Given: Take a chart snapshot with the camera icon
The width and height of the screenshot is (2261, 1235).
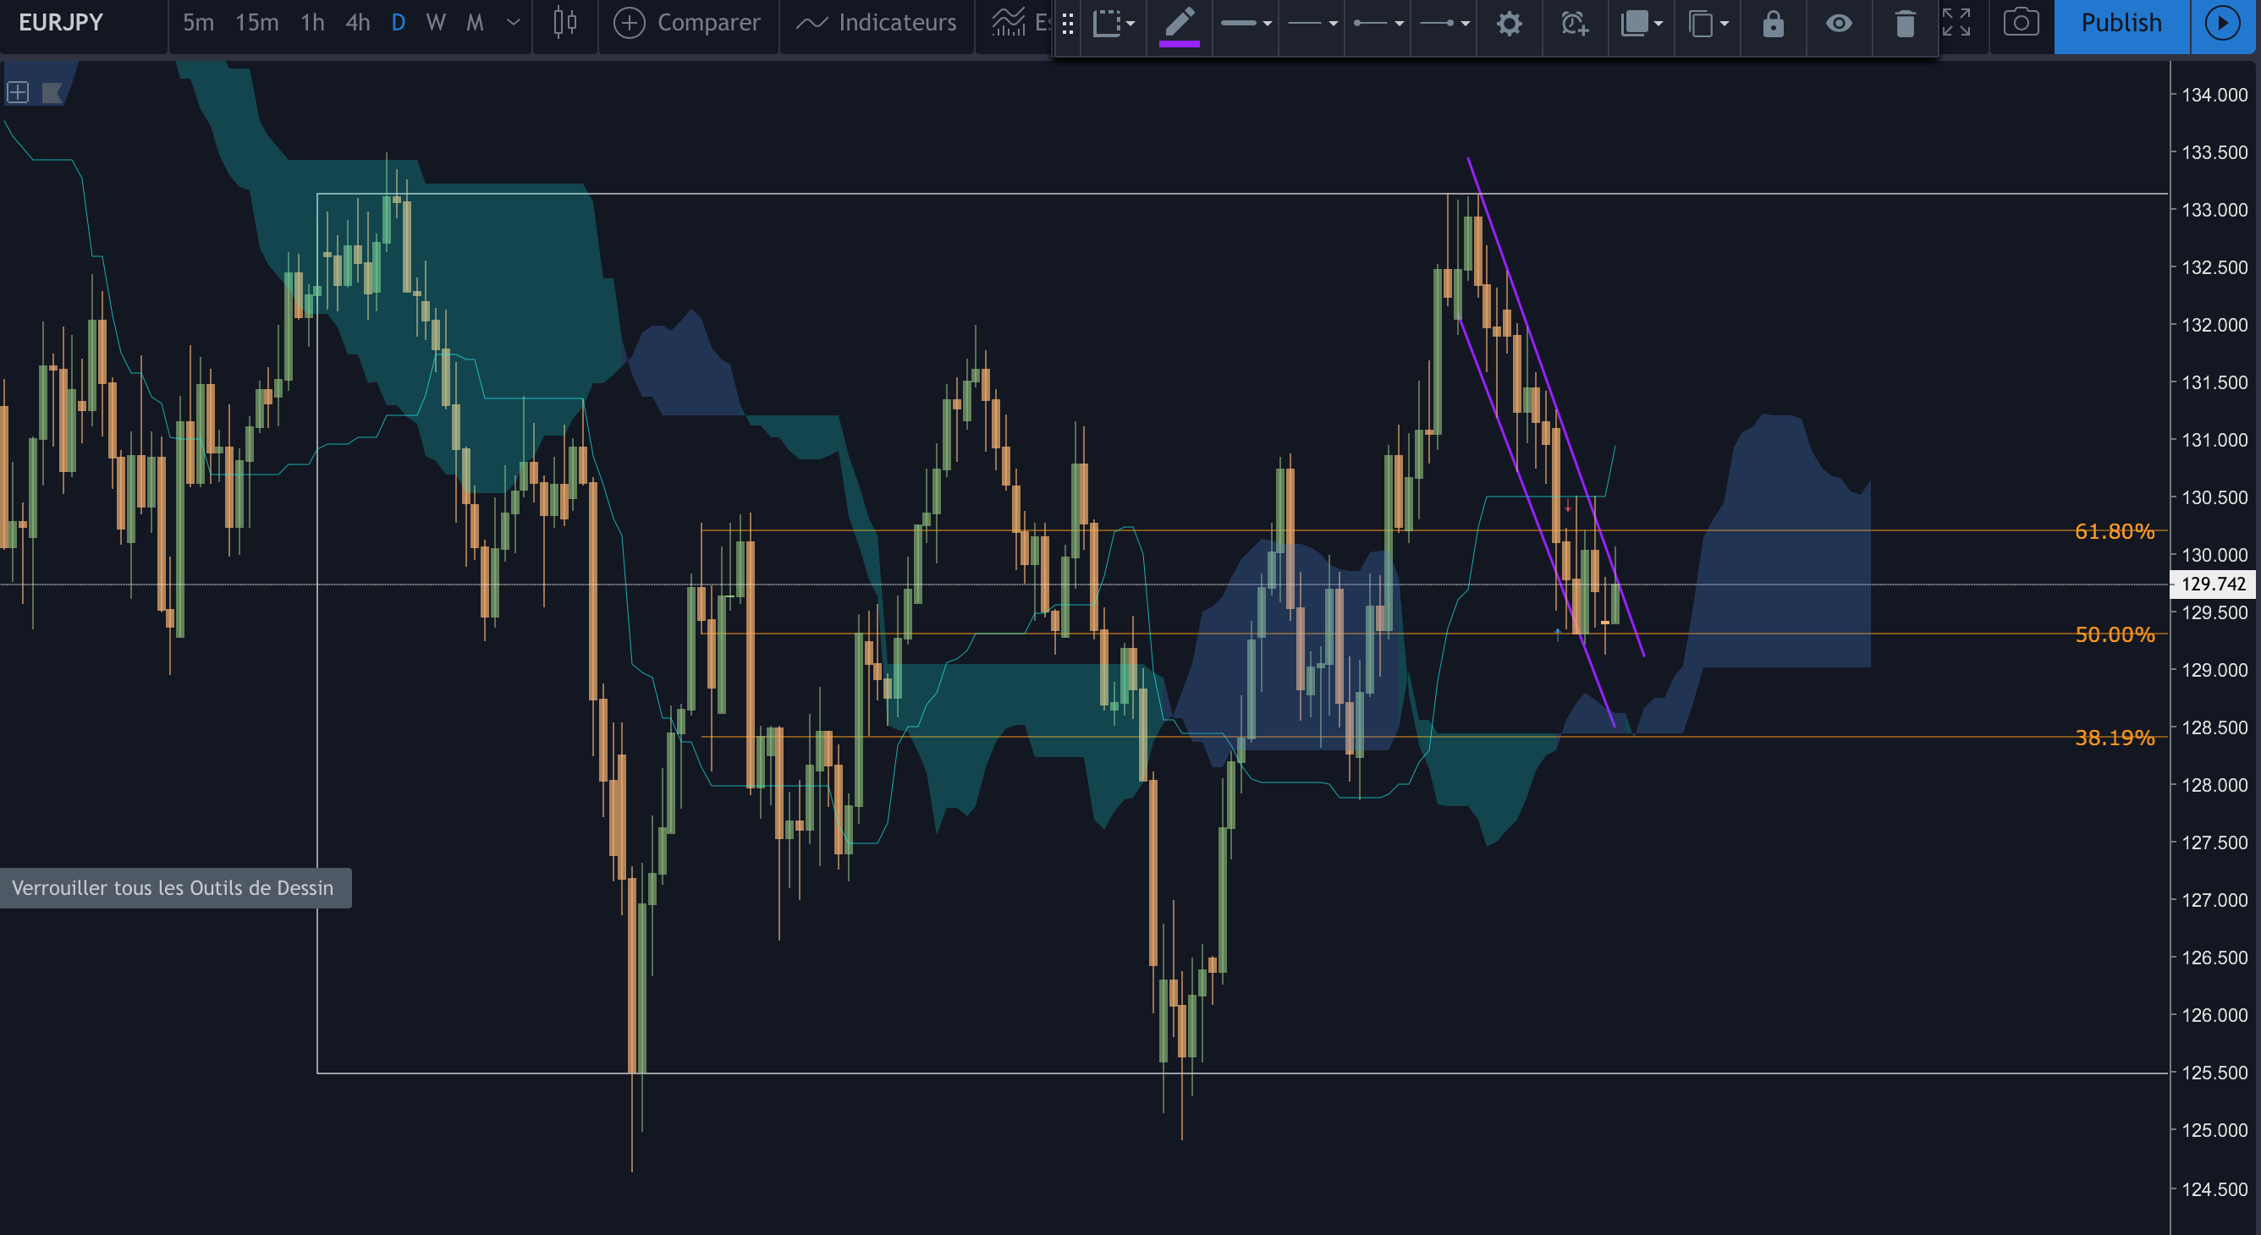Looking at the screenshot, I should click(2021, 23).
